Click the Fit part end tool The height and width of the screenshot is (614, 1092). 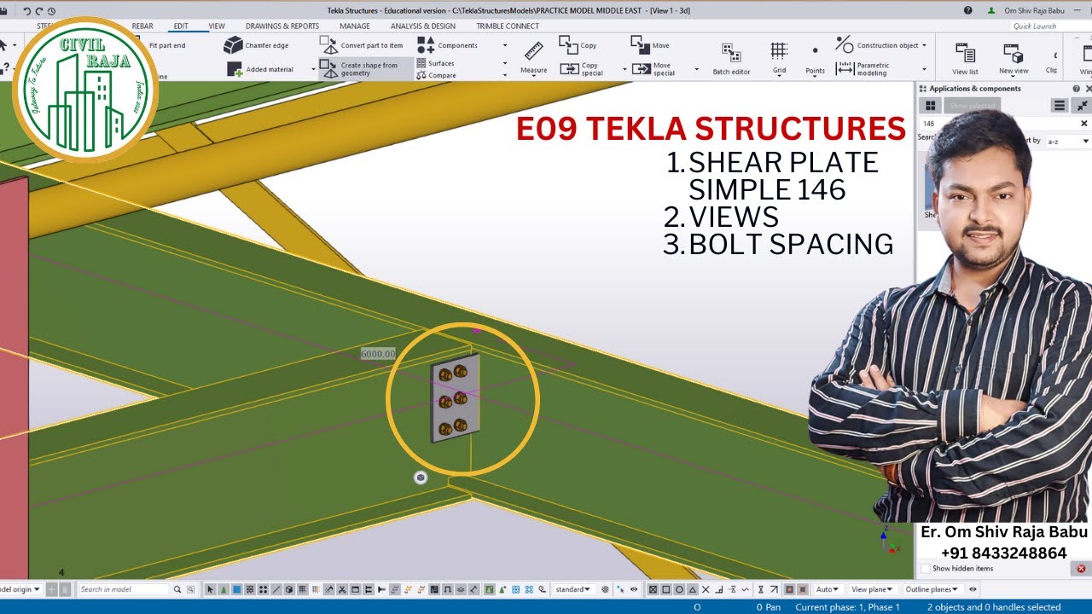coord(167,45)
